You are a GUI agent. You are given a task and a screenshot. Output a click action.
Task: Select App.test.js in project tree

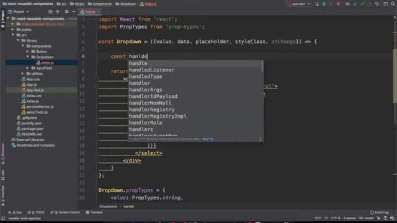click(x=32, y=90)
